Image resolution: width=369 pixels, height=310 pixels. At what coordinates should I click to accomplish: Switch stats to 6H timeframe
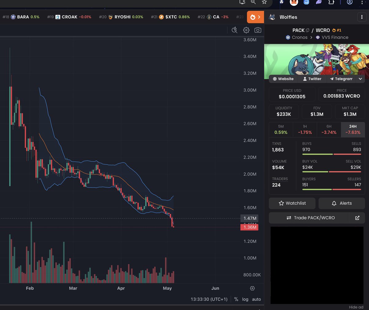[x=329, y=130]
